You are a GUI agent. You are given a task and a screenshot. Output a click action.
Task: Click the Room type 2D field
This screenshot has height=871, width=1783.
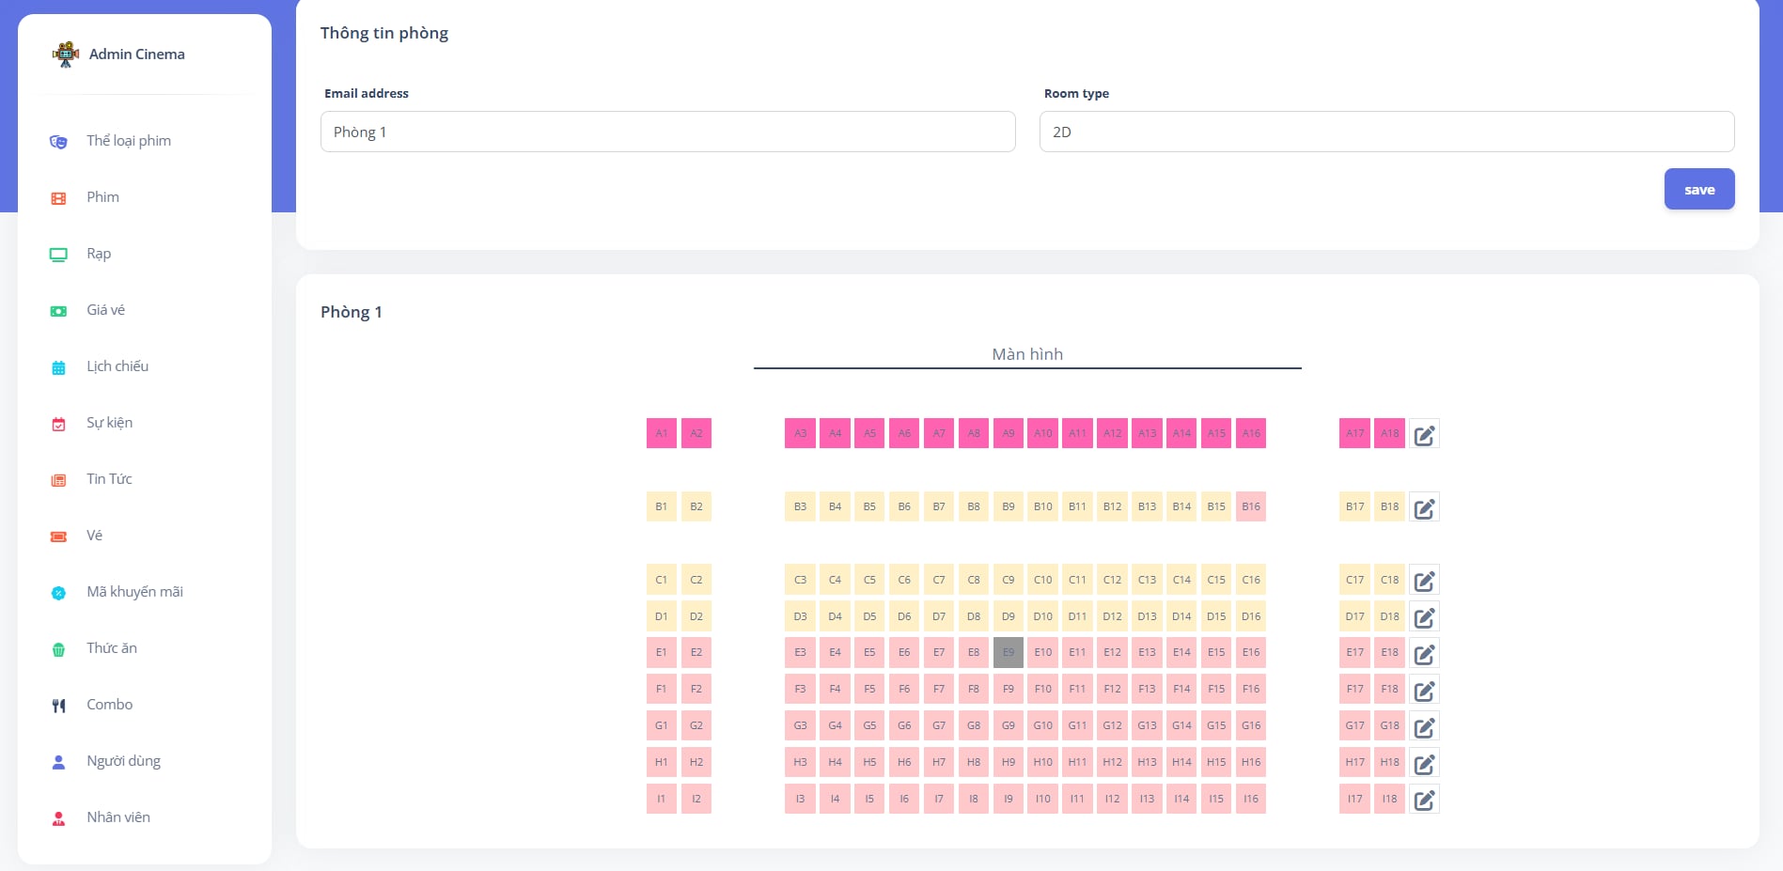coord(1387,132)
